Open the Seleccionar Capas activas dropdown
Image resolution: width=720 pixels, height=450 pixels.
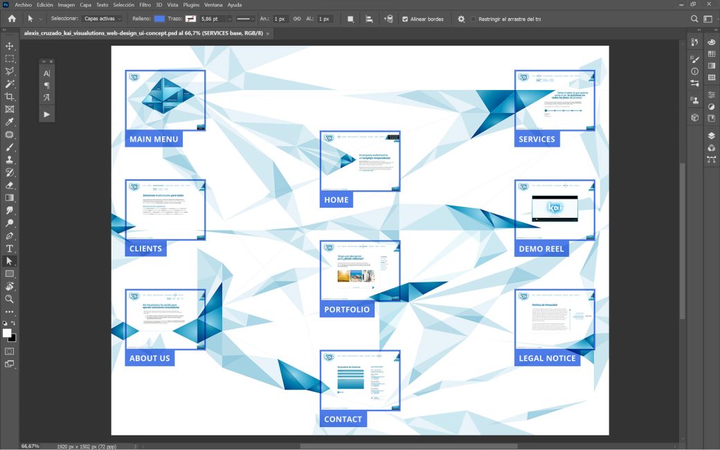[x=103, y=19]
